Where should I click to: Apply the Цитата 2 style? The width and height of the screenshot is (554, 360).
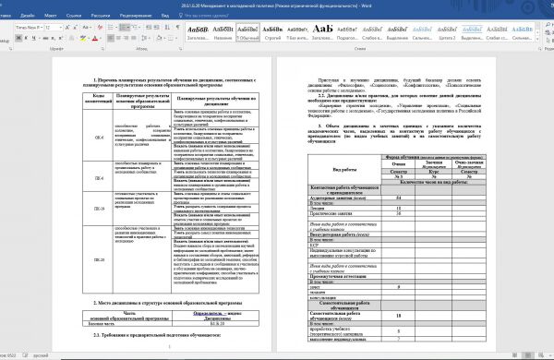tap(447, 32)
